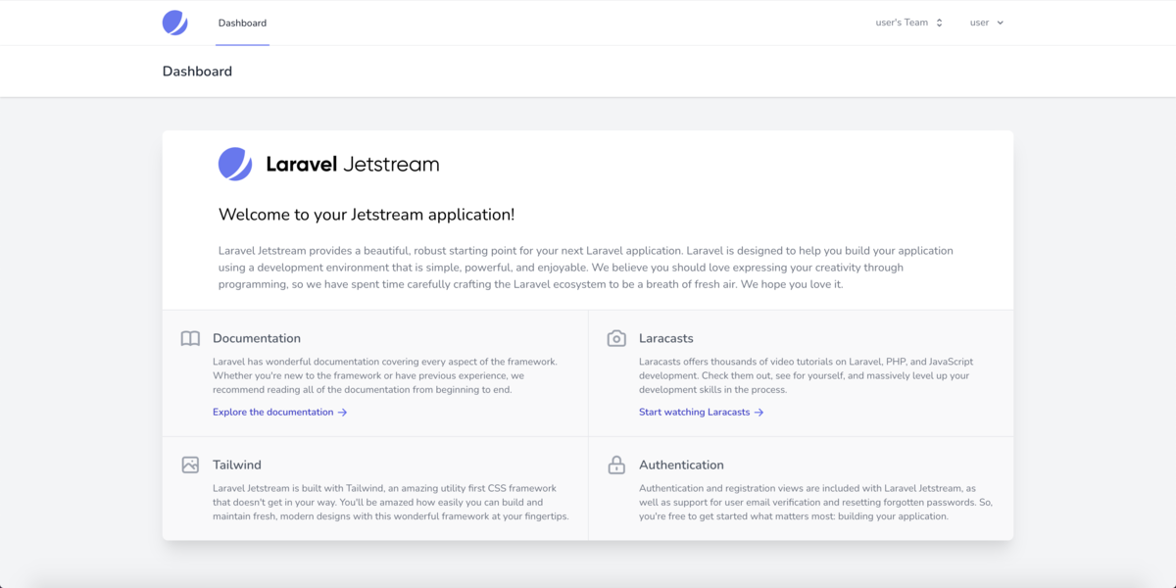Click the Authentication section heading
This screenshot has width=1176, height=588.
click(x=681, y=465)
